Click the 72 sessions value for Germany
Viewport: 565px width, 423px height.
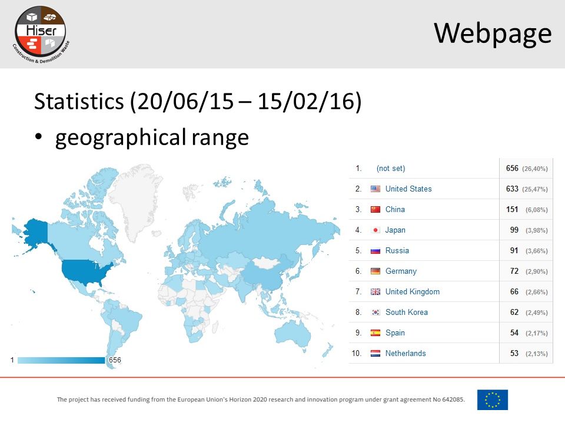point(514,271)
